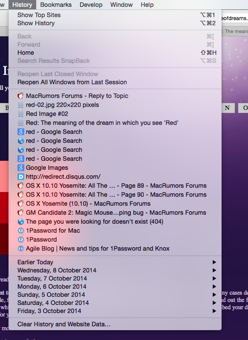Open the Yosemite Page 89 MacRumors entry
Screen dimensions: 248x340
[115, 186]
